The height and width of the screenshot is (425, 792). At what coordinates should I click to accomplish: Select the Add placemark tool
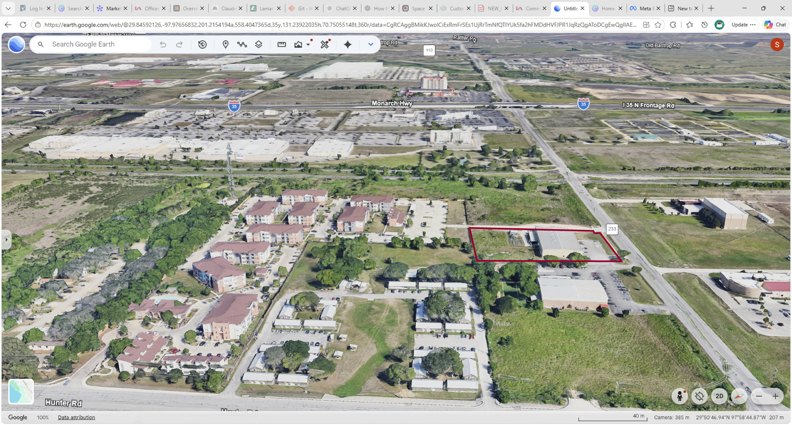pyautogui.click(x=225, y=44)
